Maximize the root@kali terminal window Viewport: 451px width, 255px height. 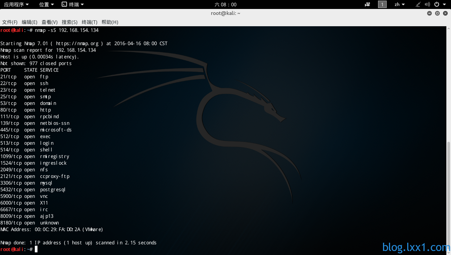pos(437,13)
